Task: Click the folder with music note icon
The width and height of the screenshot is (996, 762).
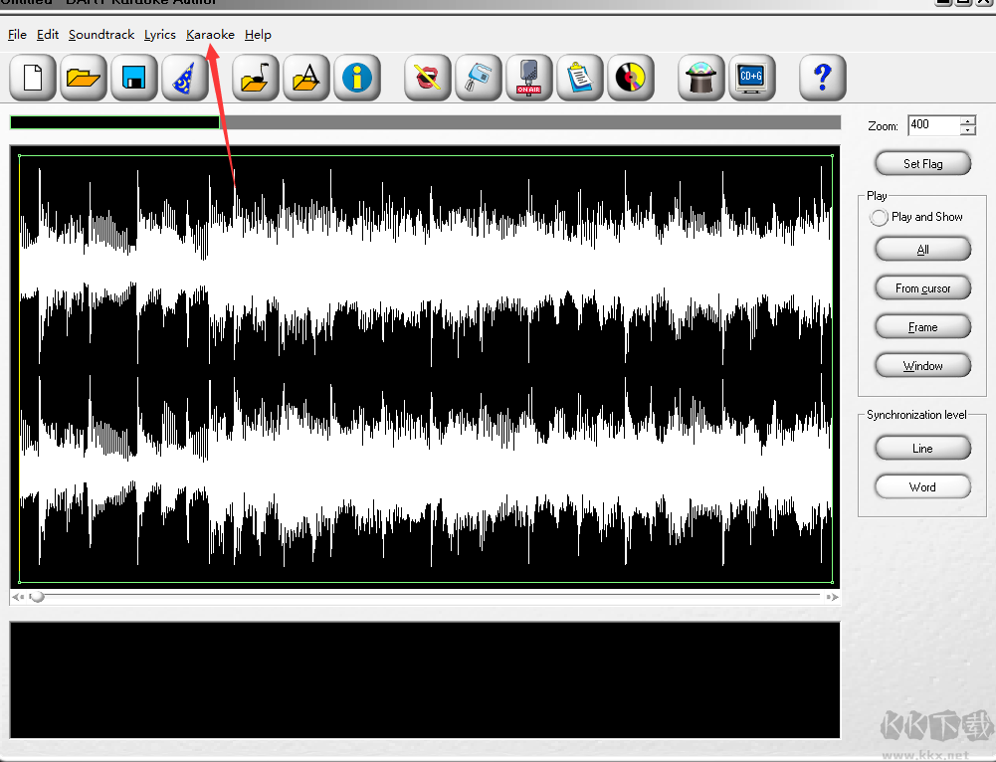Action: tap(257, 78)
